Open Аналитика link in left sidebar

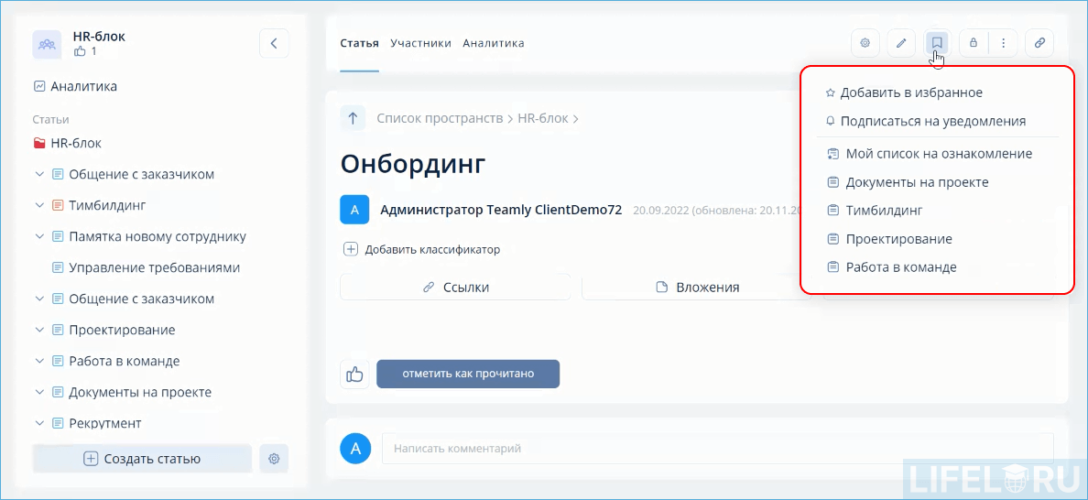click(83, 87)
